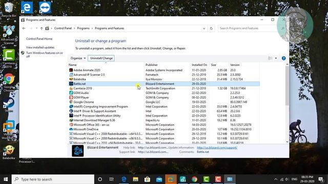Screen dimensions: 328x184
Task: Open TeamViewer desktop shortcut
Action: click(45, 9)
